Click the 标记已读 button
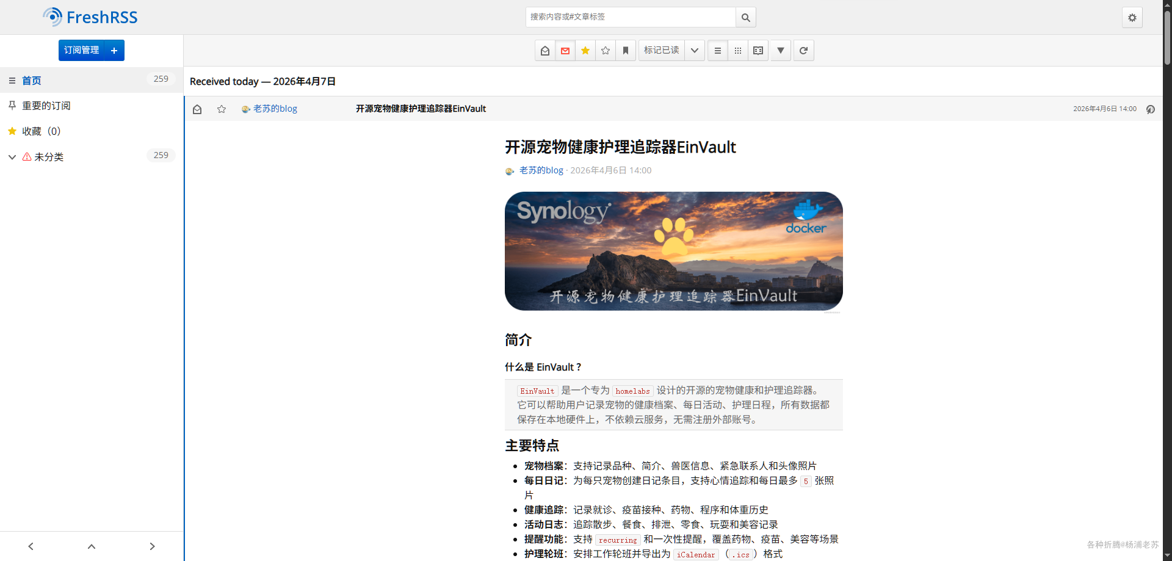This screenshot has width=1172, height=561. click(662, 51)
